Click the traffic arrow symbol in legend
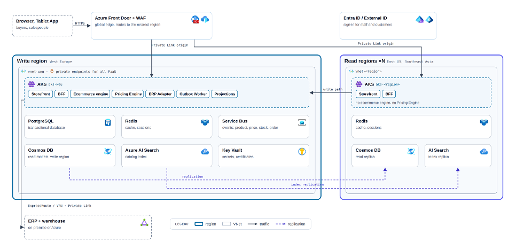This screenshot has width=516, height=249. pos(253,224)
